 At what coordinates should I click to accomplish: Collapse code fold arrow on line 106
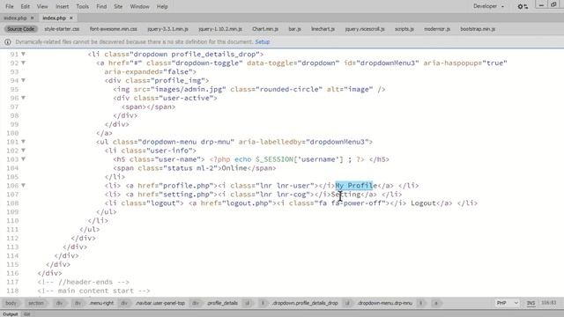[x=23, y=186]
